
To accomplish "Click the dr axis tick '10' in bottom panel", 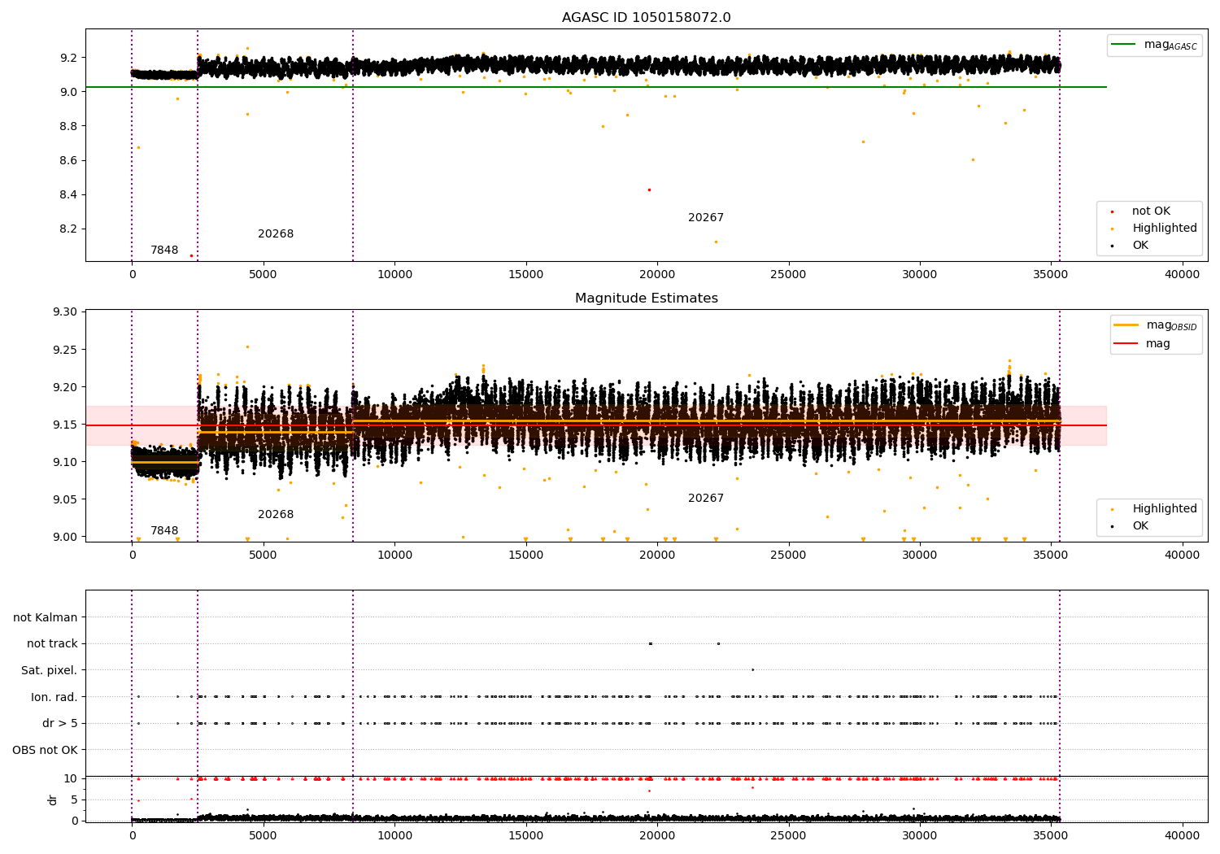I will point(71,778).
